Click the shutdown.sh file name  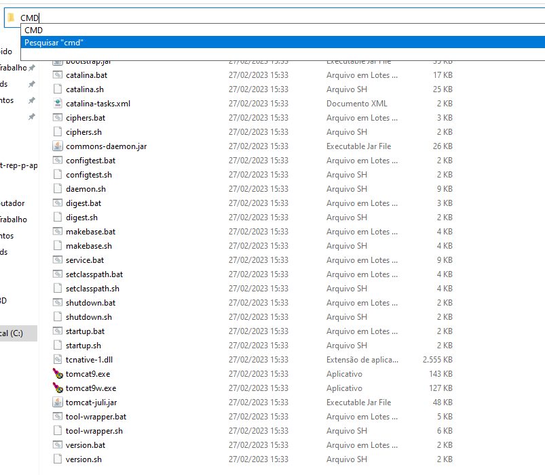(x=89, y=317)
